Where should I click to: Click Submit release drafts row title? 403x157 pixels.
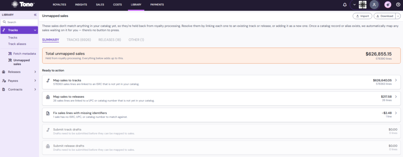[68, 146]
